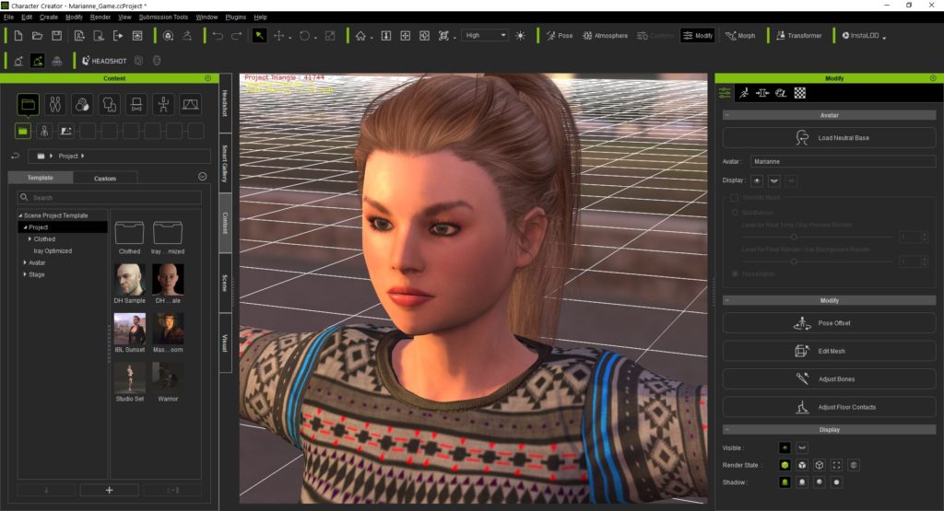The height and width of the screenshot is (511, 944).
Task: Click Load Neutral Base button
Action: [829, 138]
